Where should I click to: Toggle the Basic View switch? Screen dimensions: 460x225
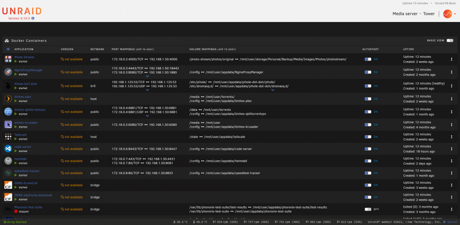click(x=450, y=41)
